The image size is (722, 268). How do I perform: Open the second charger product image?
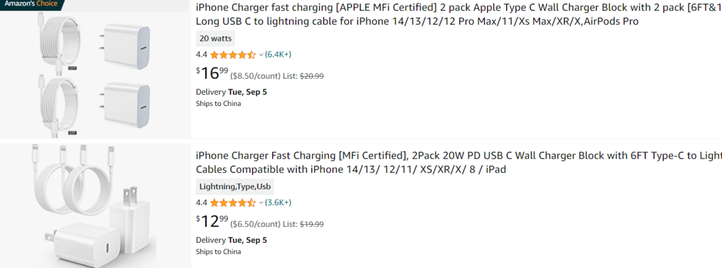[96, 205]
